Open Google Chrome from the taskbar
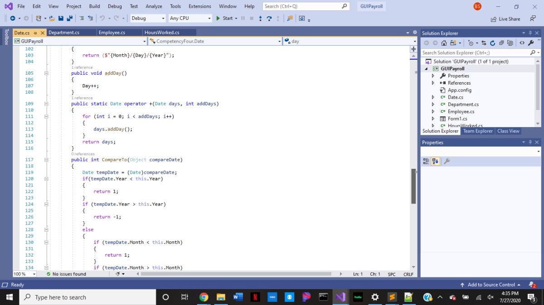This screenshot has width=544, height=305. (204, 297)
